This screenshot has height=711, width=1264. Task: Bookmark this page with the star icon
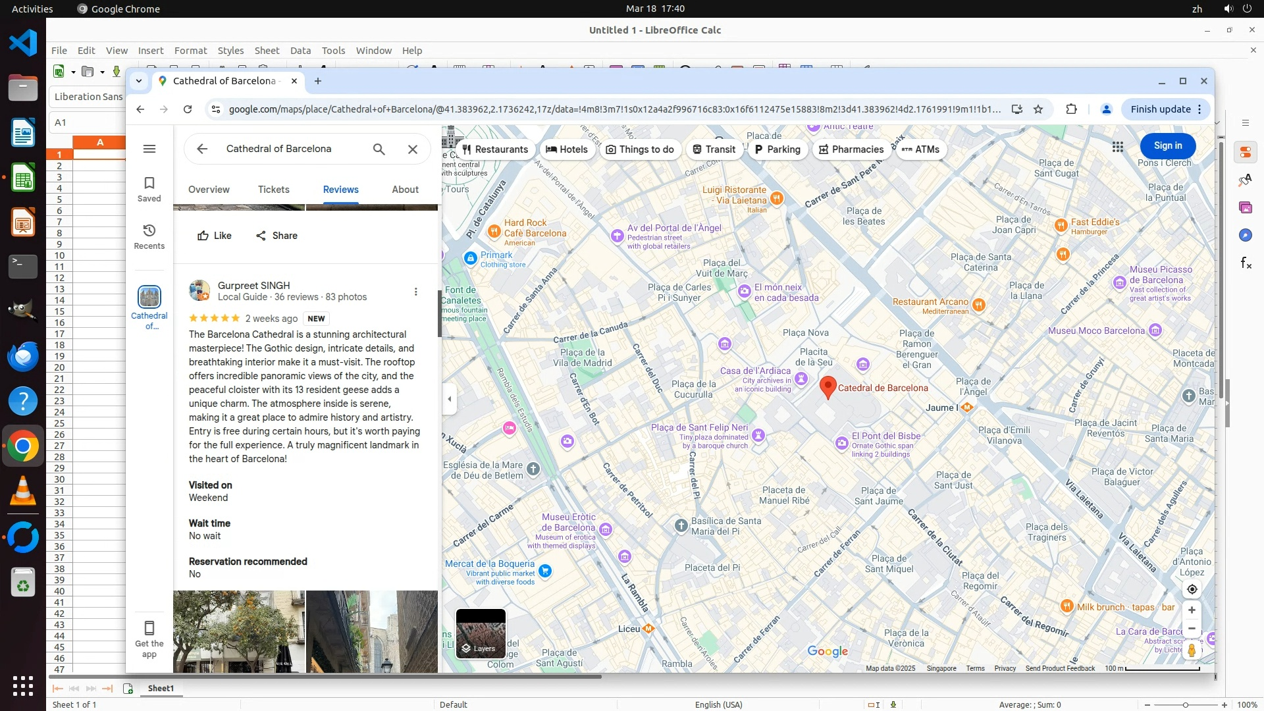(x=1038, y=109)
